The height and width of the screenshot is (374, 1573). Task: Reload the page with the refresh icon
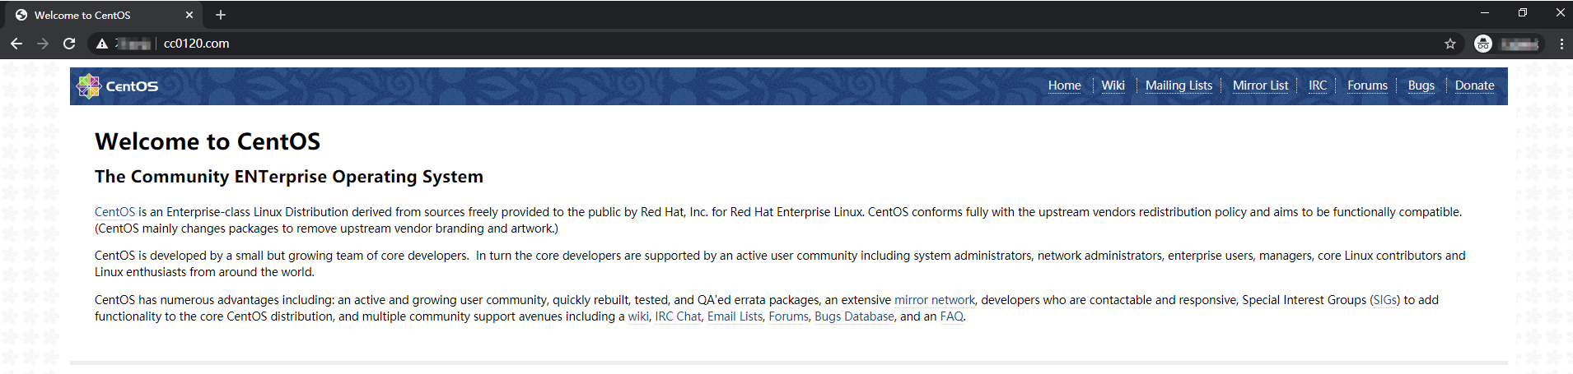click(69, 44)
